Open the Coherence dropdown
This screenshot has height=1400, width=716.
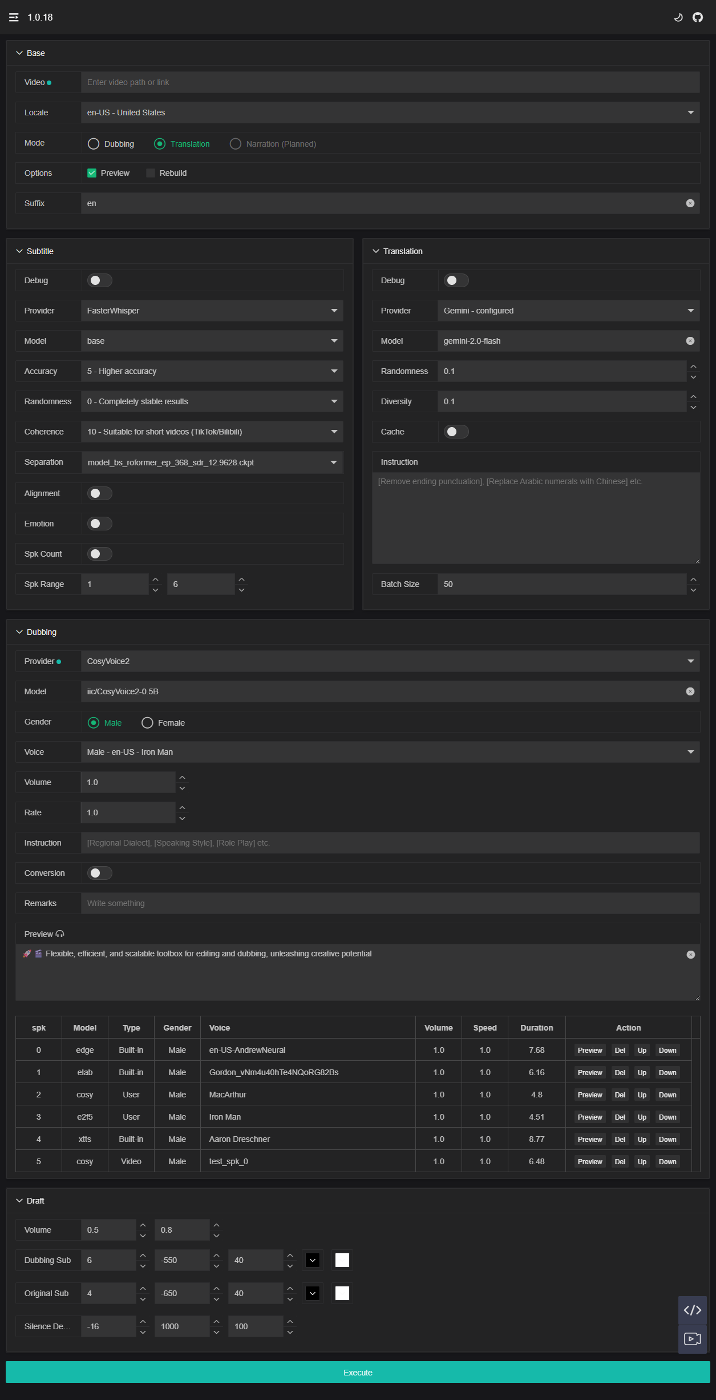pyautogui.click(x=212, y=432)
